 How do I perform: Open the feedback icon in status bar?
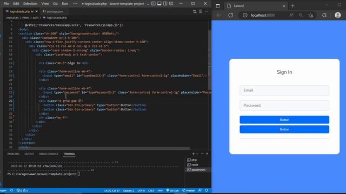click(x=200, y=190)
